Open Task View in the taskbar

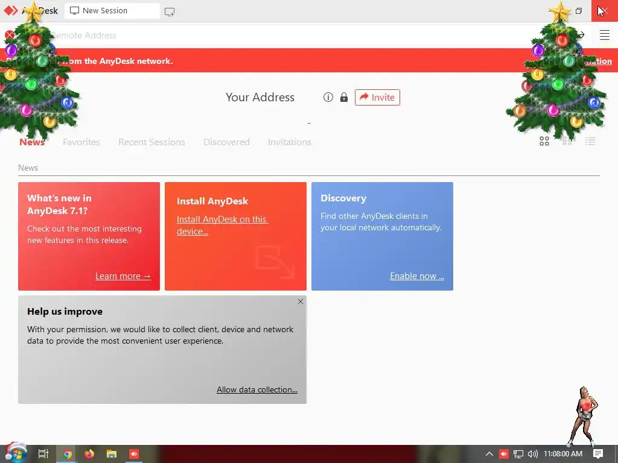click(43, 454)
